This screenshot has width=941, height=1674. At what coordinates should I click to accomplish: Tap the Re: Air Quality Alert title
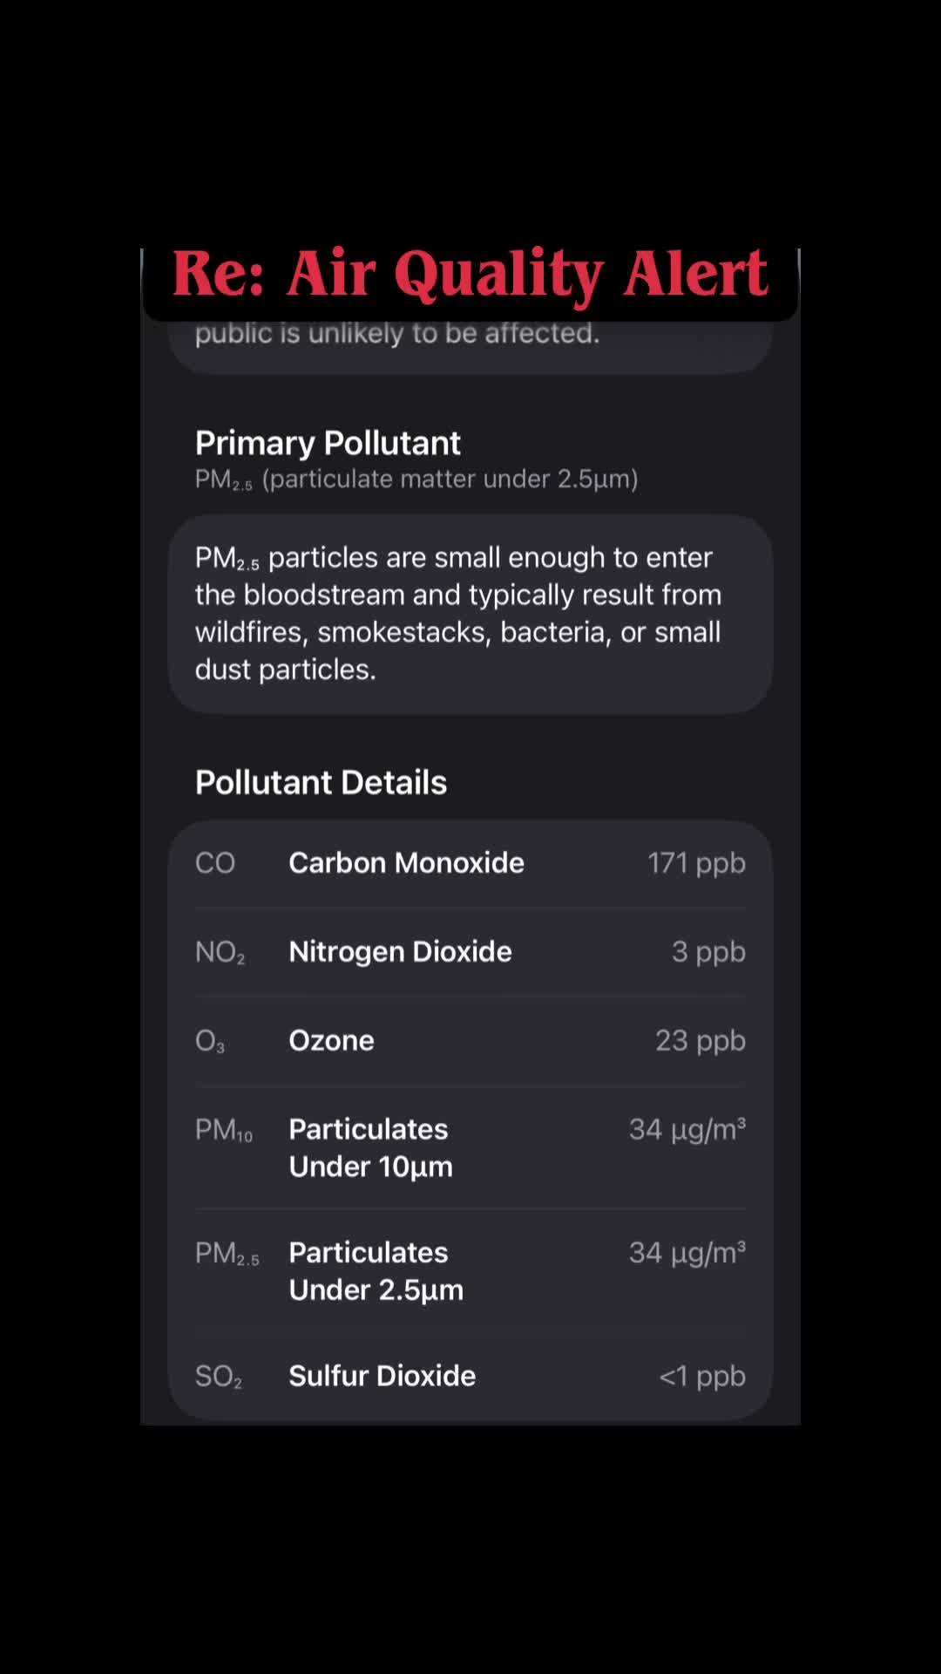(x=470, y=275)
